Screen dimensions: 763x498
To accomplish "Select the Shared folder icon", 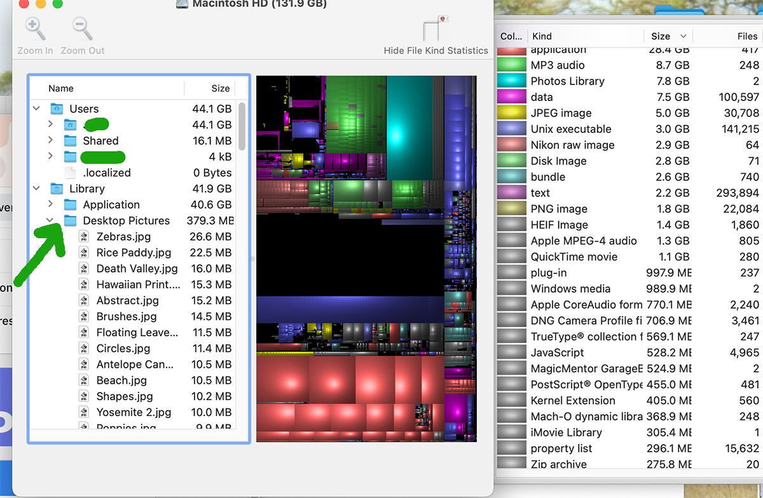I will pos(71,140).
